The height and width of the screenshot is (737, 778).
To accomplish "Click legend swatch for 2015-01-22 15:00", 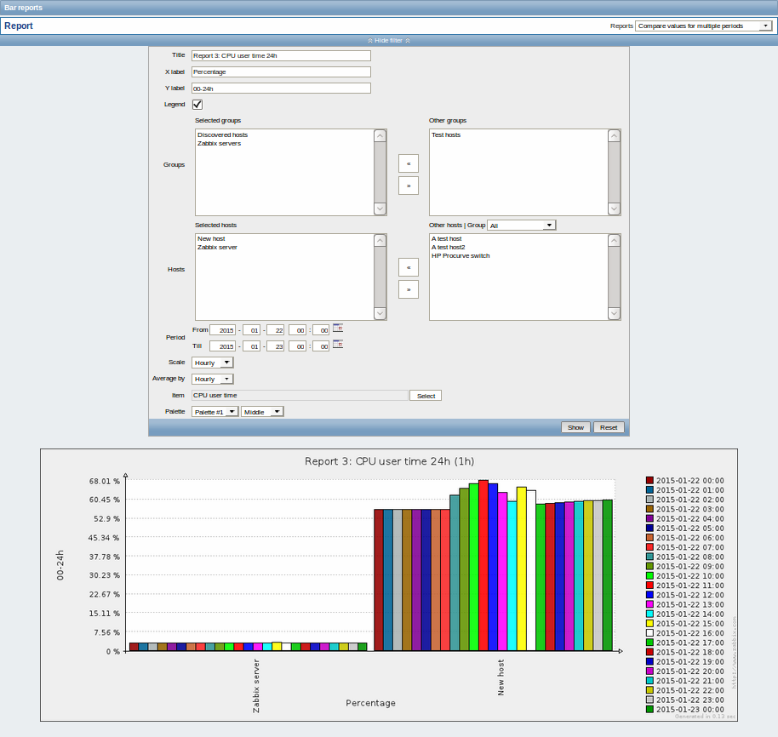I will click(649, 624).
